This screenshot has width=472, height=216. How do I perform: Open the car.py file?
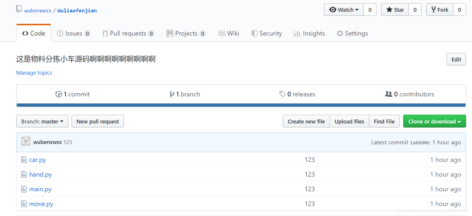click(x=38, y=160)
